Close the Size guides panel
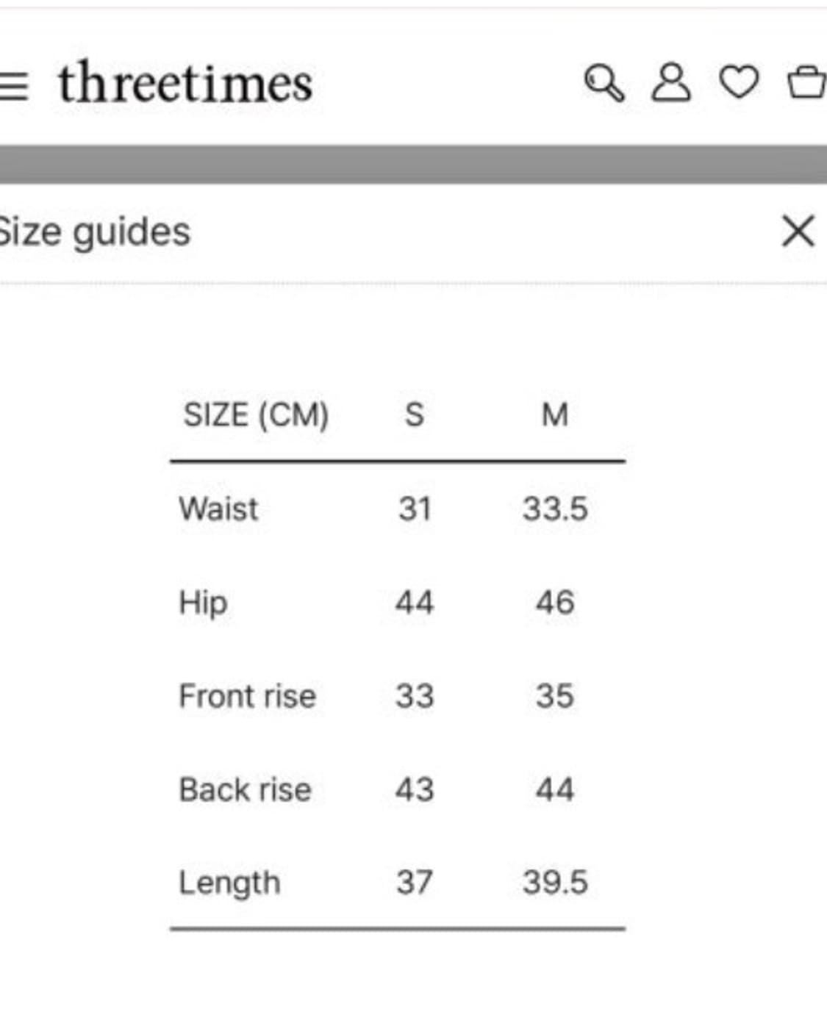Image resolution: width=827 pixels, height=1034 pixels. tap(798, 231)
